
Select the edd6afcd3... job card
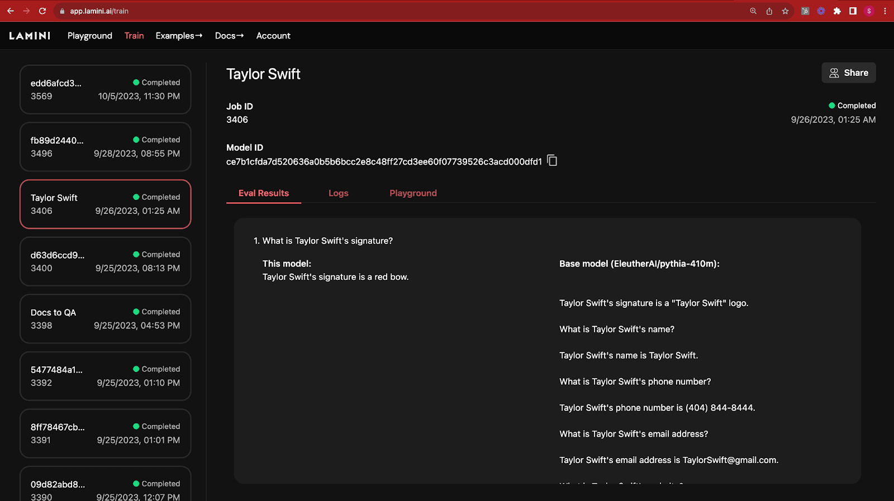click(106, 89)
